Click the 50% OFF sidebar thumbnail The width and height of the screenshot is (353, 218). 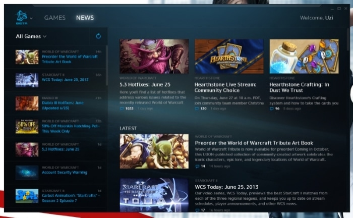click(27, 126)
